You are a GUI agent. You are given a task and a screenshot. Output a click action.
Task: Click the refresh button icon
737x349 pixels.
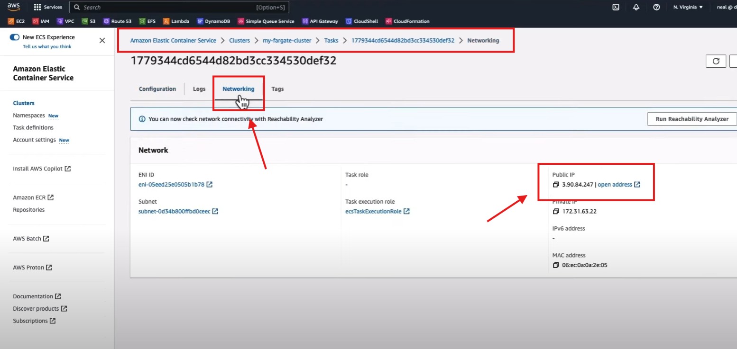(x=716, y=61)
